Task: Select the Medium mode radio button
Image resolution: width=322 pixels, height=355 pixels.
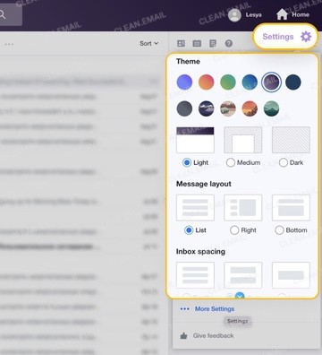Action: [x=231, y=162]
